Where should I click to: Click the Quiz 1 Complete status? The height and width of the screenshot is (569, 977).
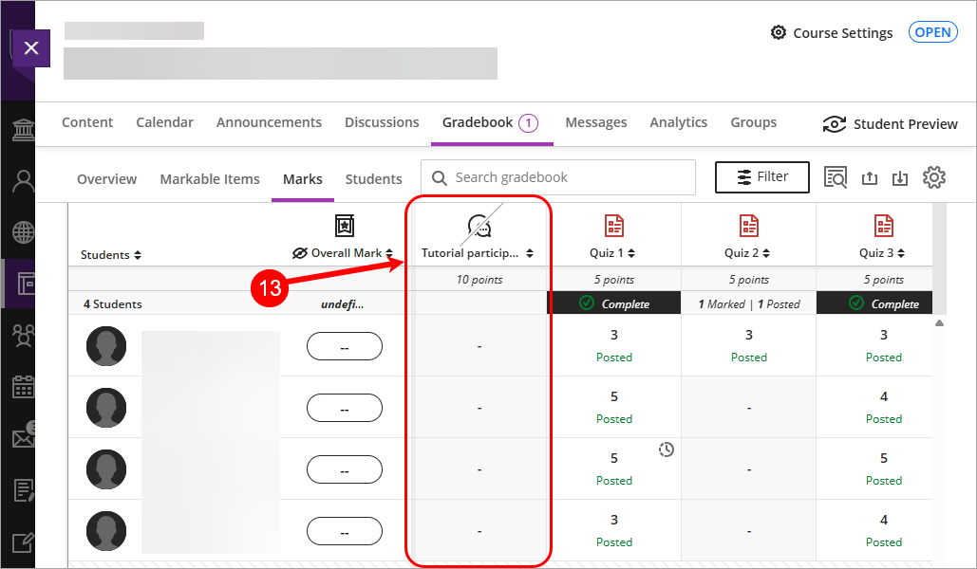pyautogui.click(x=613, y=303)
